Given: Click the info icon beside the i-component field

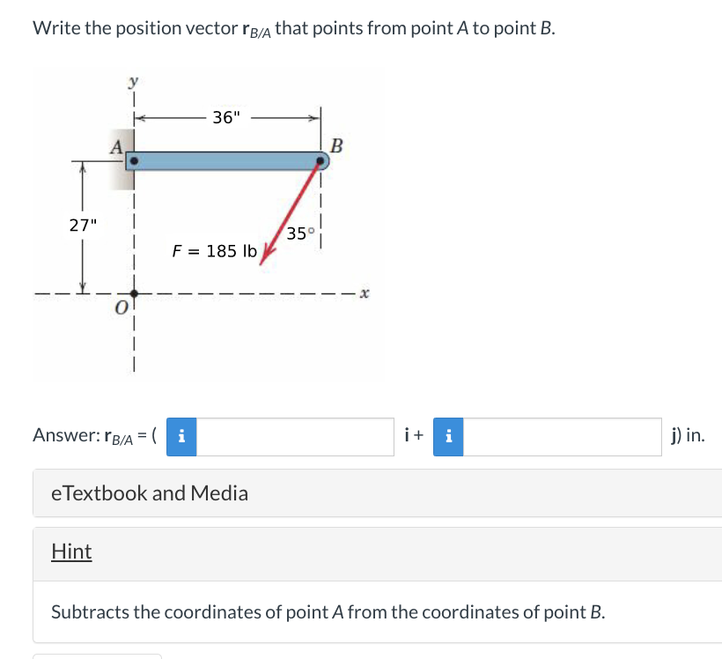Looking at the screenshot, I should [x=180, y=436].
